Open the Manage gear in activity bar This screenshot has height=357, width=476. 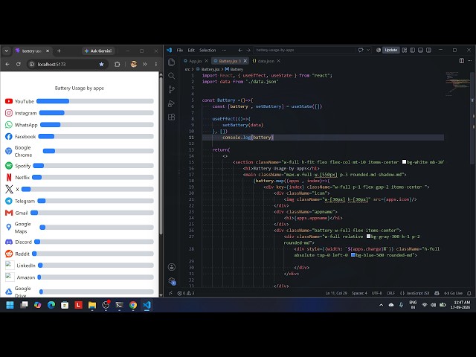click(x=172, y=281)
